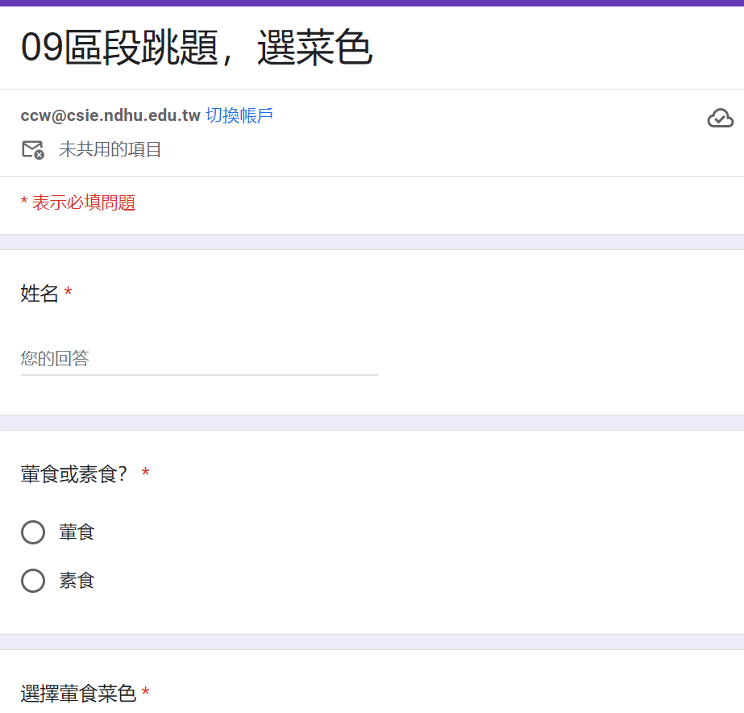The height and width of the screenshot is (713, 744).
Task: Click the 素食 option label text
Action: (77, 581)
